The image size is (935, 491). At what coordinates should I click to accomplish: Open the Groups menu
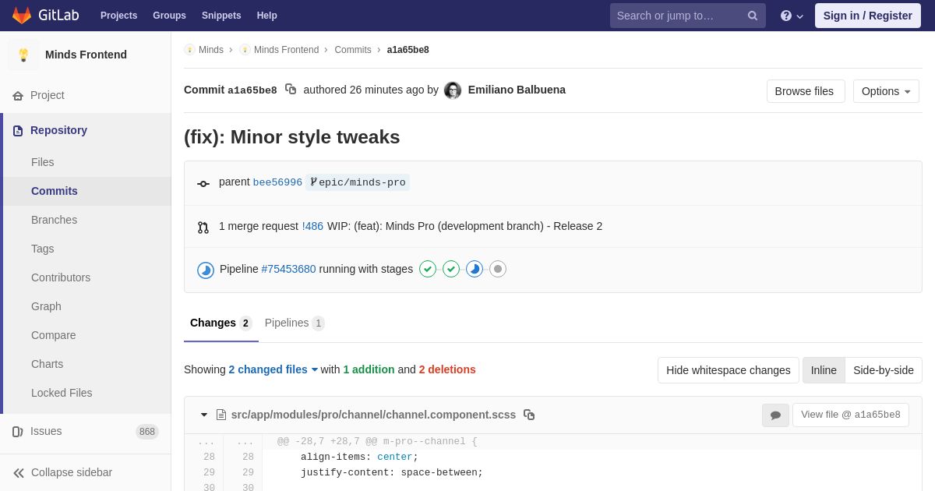pyautogui.click(x=169, y=16)
